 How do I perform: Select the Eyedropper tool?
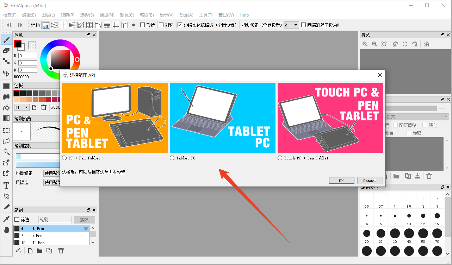point(6,219)
